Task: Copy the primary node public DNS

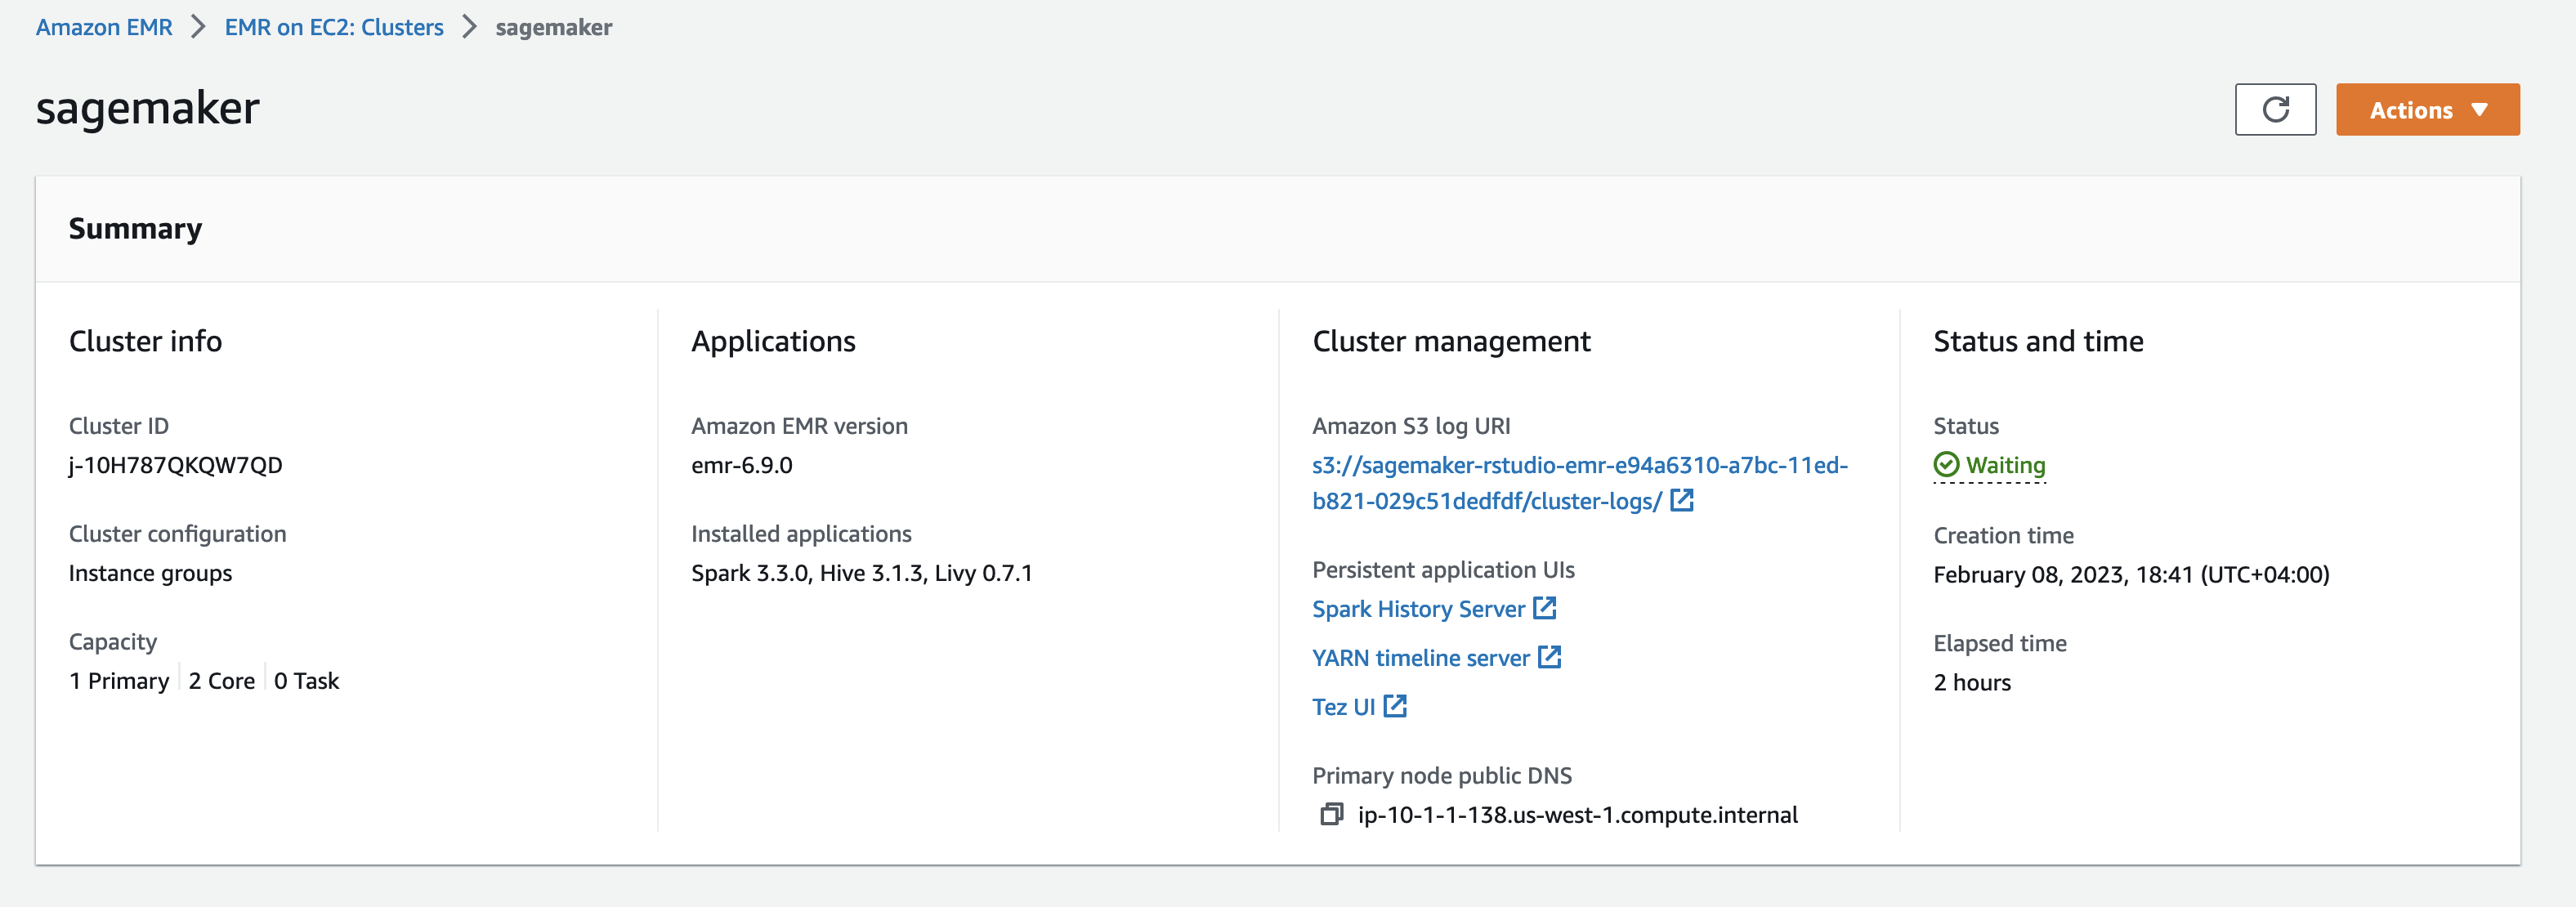Action: click(1331, 814)
